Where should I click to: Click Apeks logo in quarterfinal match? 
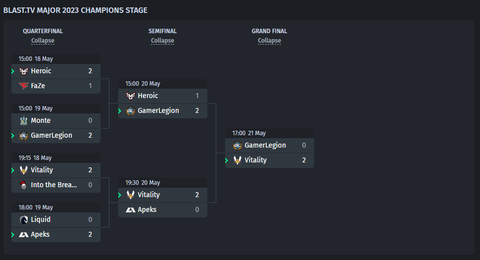click(24, 235)
